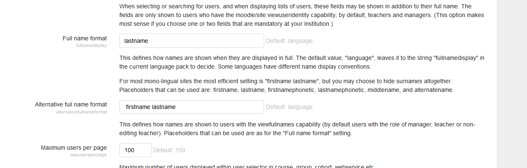The width and height of the screenshot is (527, 168).
Task: Click the "Default: 100" hint text
Action: (169, 150)
